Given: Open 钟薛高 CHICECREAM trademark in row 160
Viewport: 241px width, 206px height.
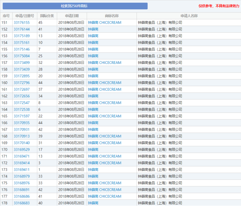Looking at the screenshot, I should click(105, 83).
